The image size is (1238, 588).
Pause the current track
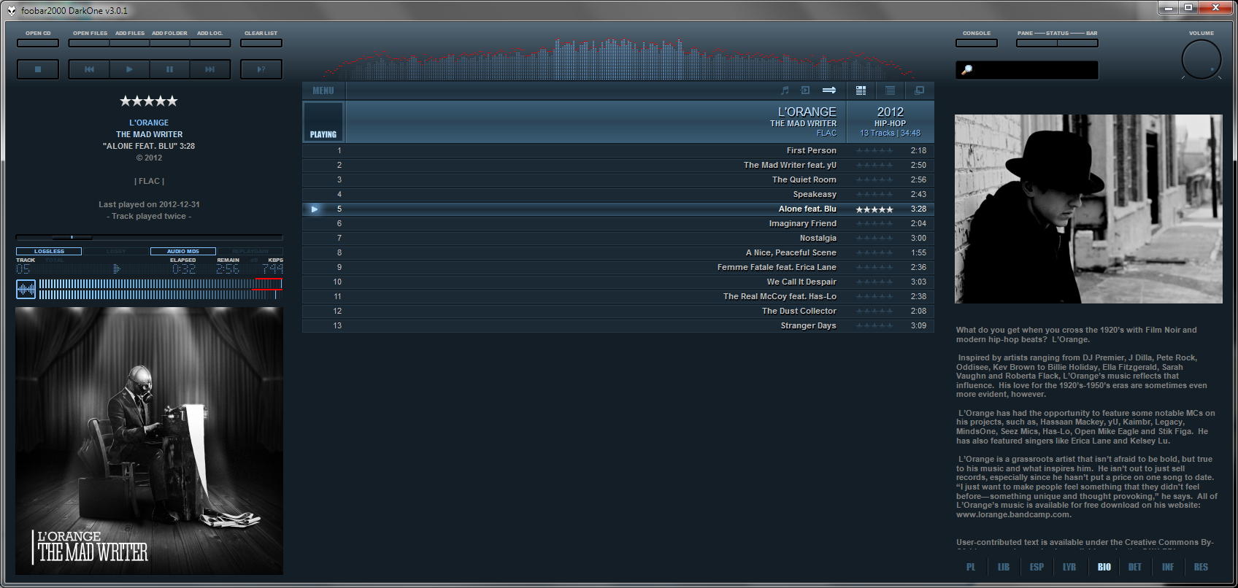click(169, 69)
